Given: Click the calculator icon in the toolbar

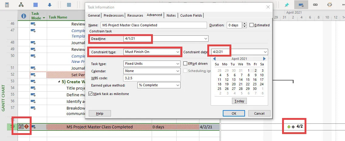Looking at the screenshot, I should 7,5.
